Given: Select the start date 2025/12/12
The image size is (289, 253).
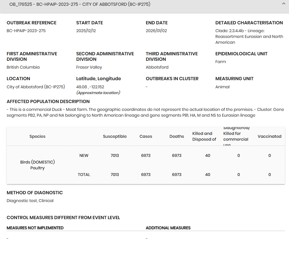Looking at the screenshot, I should click(x=86, y=31).
